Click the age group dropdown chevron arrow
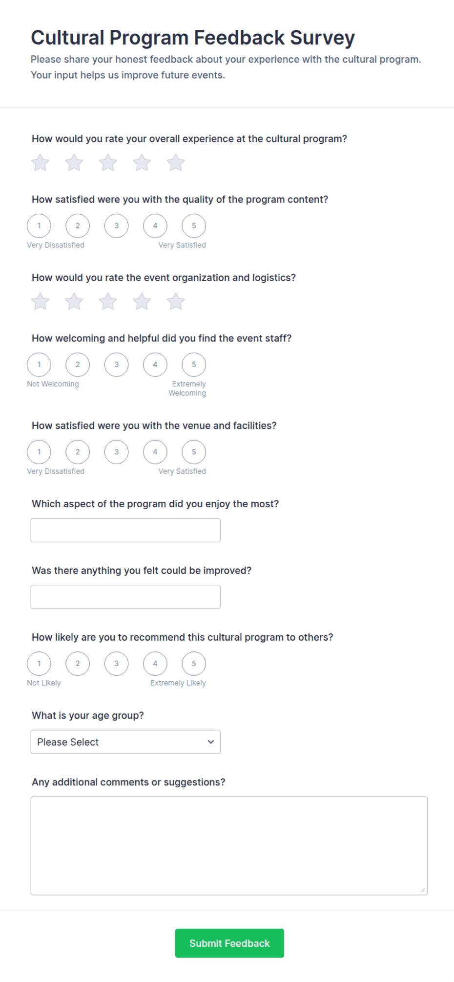454x982 pixels. coord(211,742)
